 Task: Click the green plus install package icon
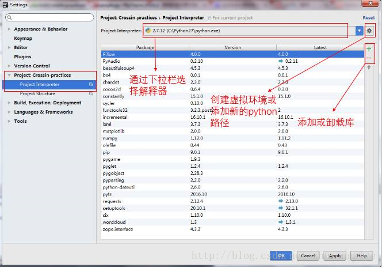tap(369, 49)
